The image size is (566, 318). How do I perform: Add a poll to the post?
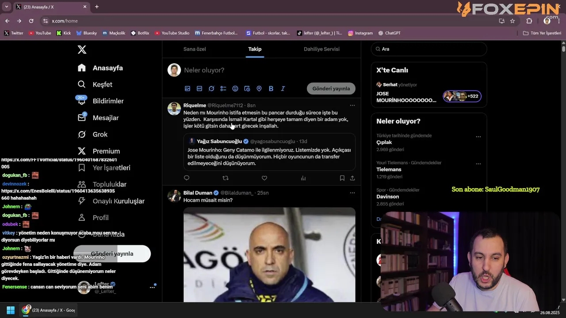pos(223,89)
